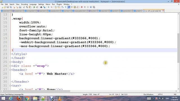Viewport: 180px width, 101px height.
Task: Collapse the body tag fold on line 25
Action: (10, 62)
